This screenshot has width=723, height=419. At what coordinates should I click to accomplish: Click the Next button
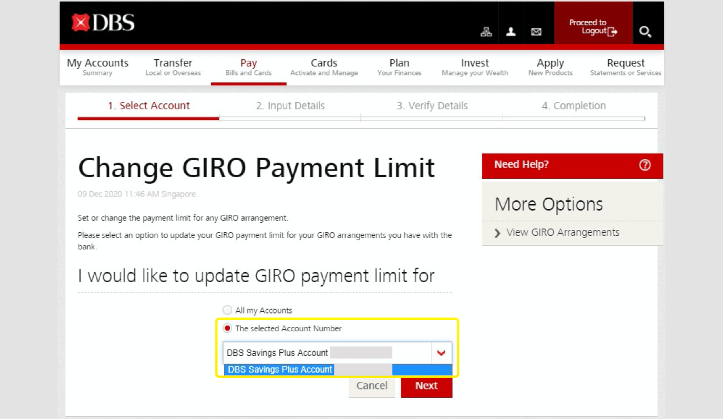point(426,386)
